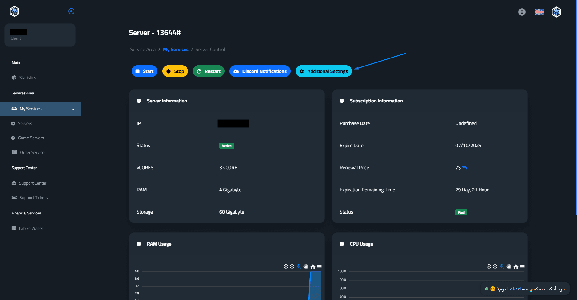Open Labixe Wallet
This screenshot has height=300, width=577.
(x=31, y=228)
